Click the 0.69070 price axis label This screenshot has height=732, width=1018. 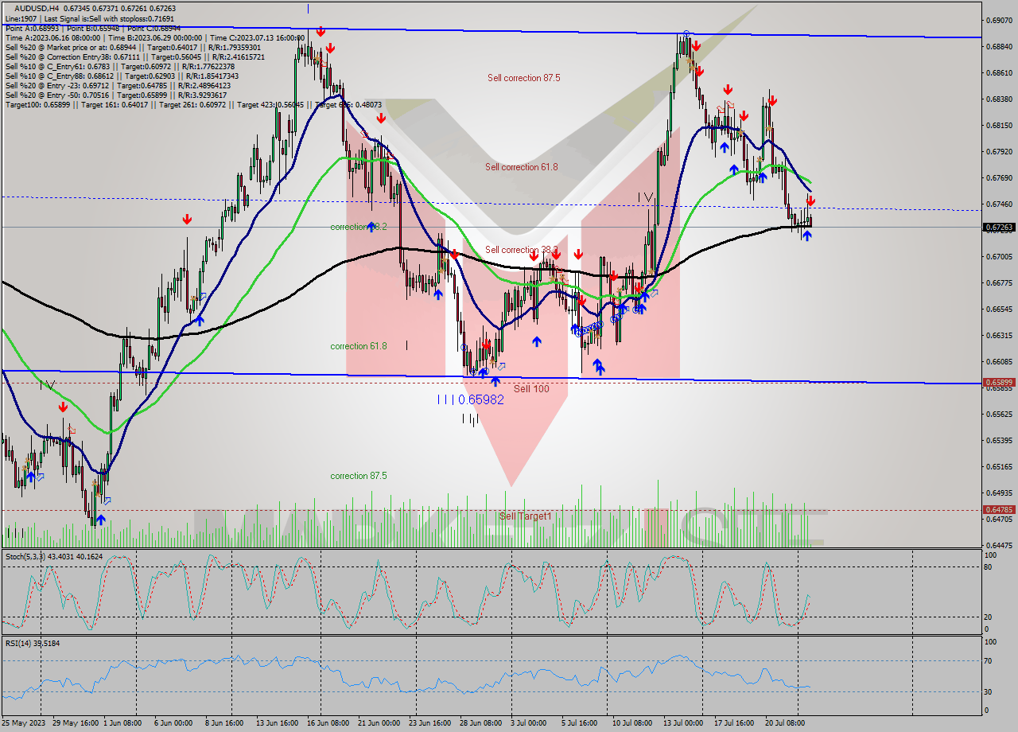(999, 20)
